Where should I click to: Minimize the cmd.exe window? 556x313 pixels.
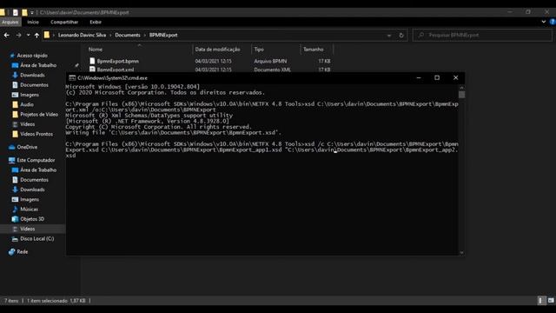(419, 77)
